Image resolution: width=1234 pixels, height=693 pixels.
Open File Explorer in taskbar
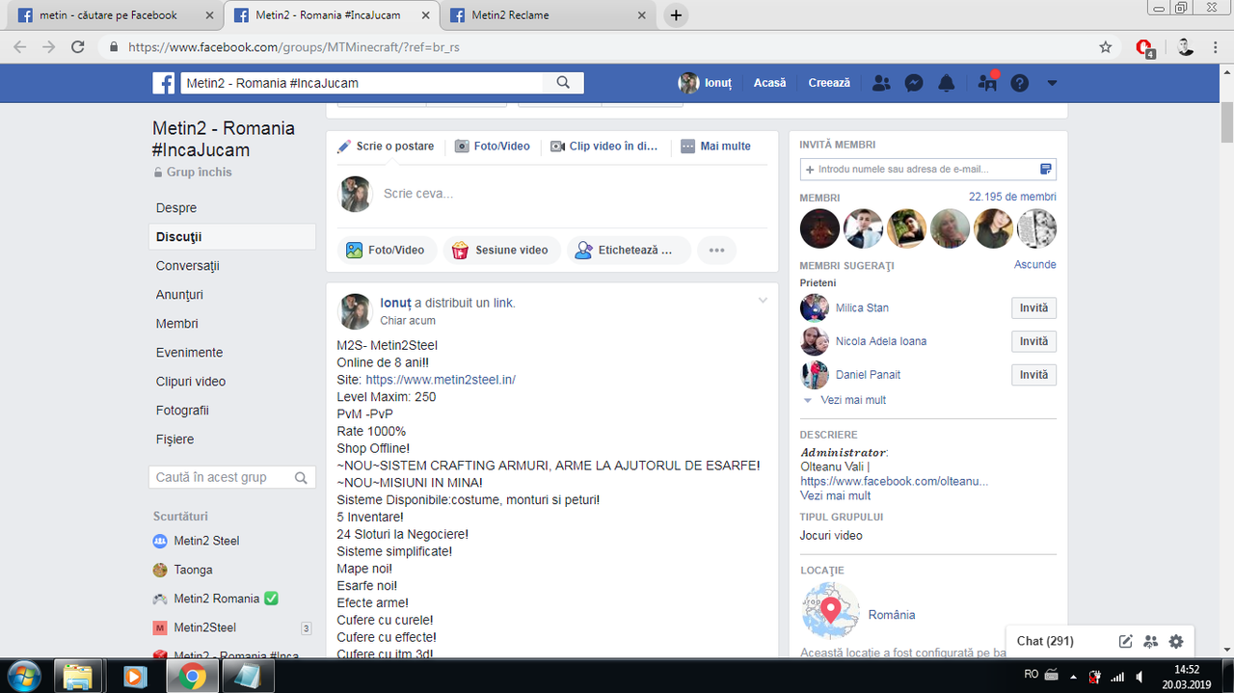79,676
